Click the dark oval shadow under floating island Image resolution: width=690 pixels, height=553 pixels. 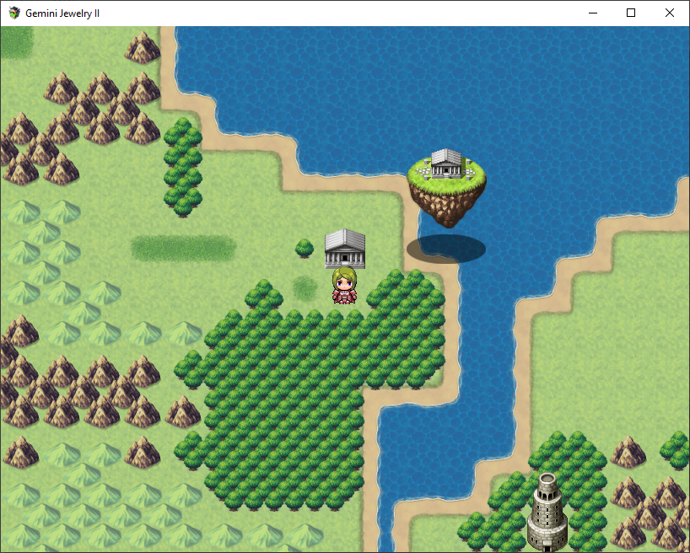pos(445,249)
